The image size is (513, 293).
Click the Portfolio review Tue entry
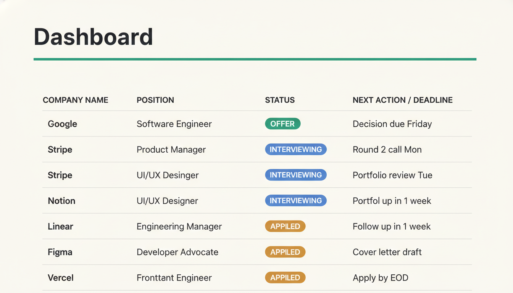coord(392,175)
